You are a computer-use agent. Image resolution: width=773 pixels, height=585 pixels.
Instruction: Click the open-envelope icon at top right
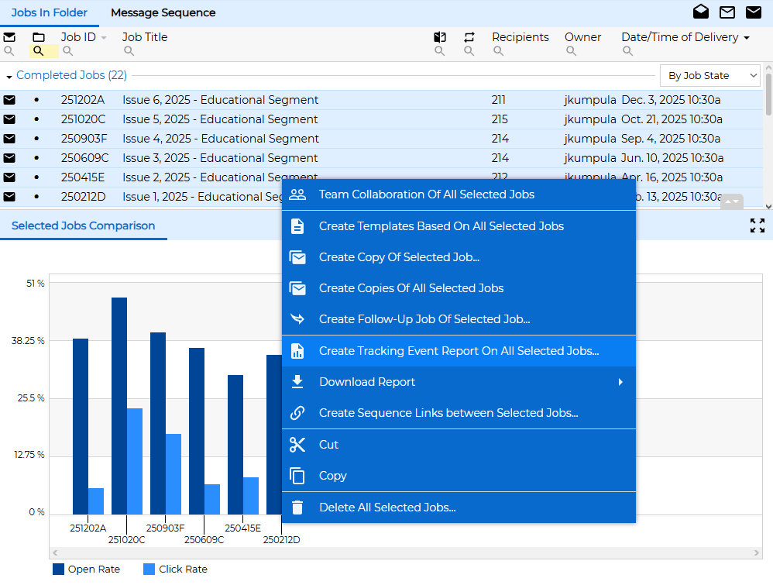pos(701,12)
